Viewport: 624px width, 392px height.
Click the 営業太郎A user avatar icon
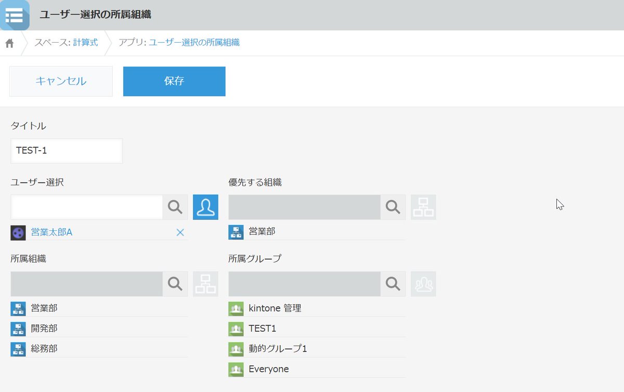(18, 232)
